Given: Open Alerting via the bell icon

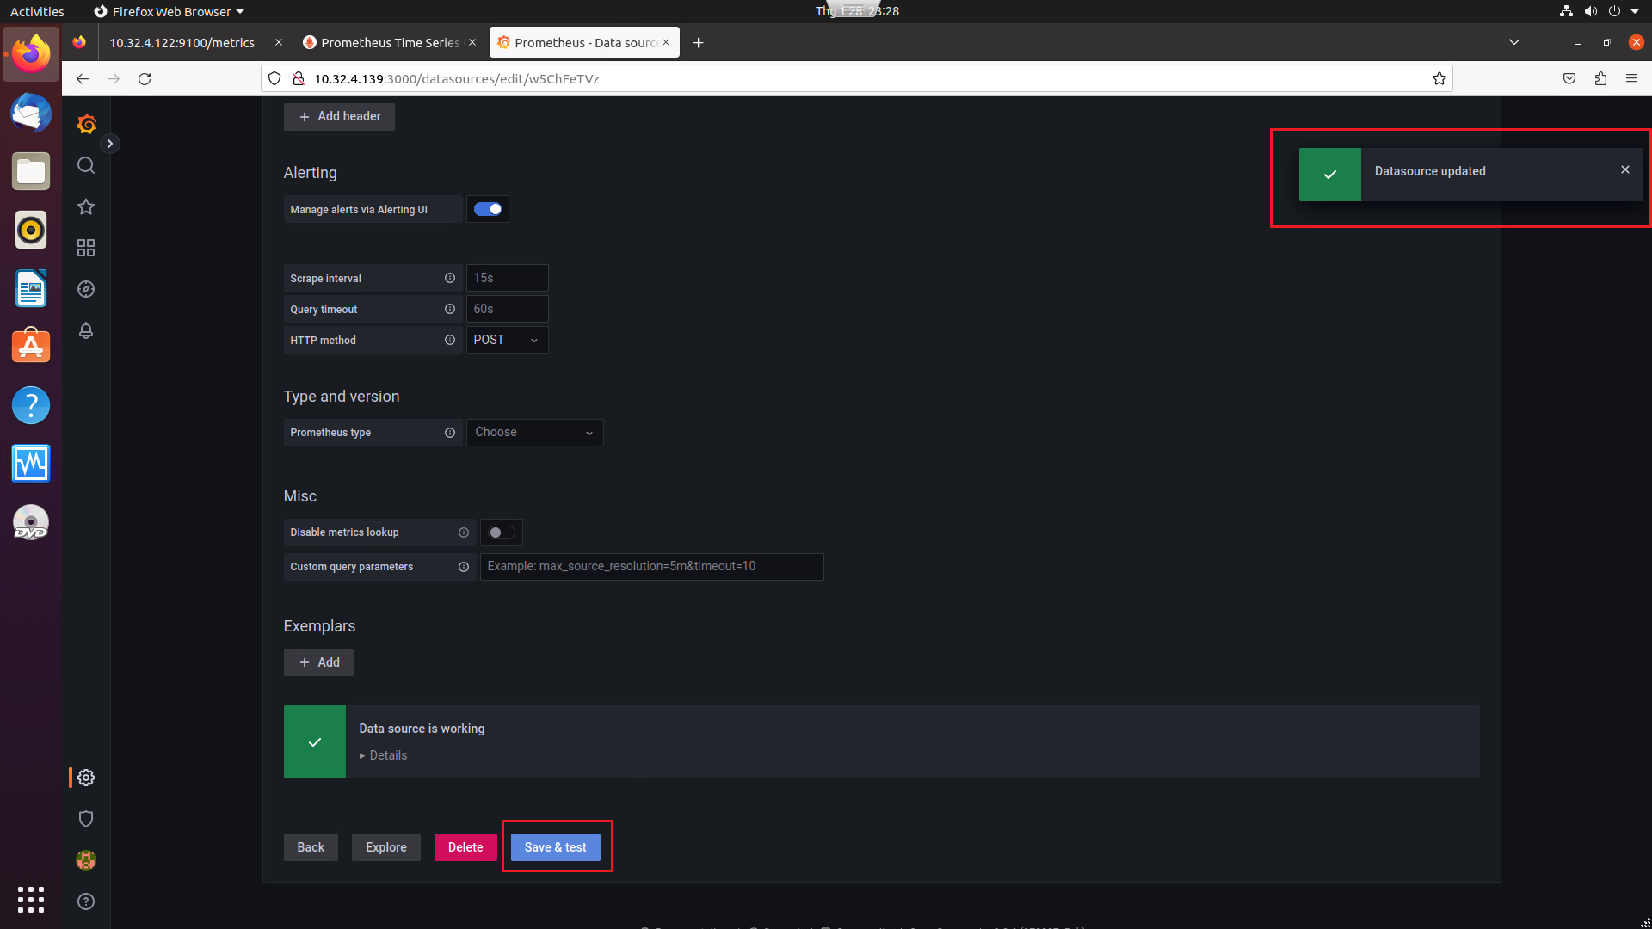Looking at the screenshot, I should point(85,330).
